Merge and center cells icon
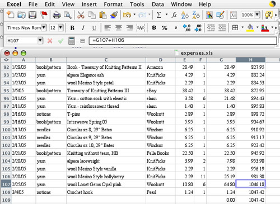Screen dimensions: 280x204 [x=141, y=28]
